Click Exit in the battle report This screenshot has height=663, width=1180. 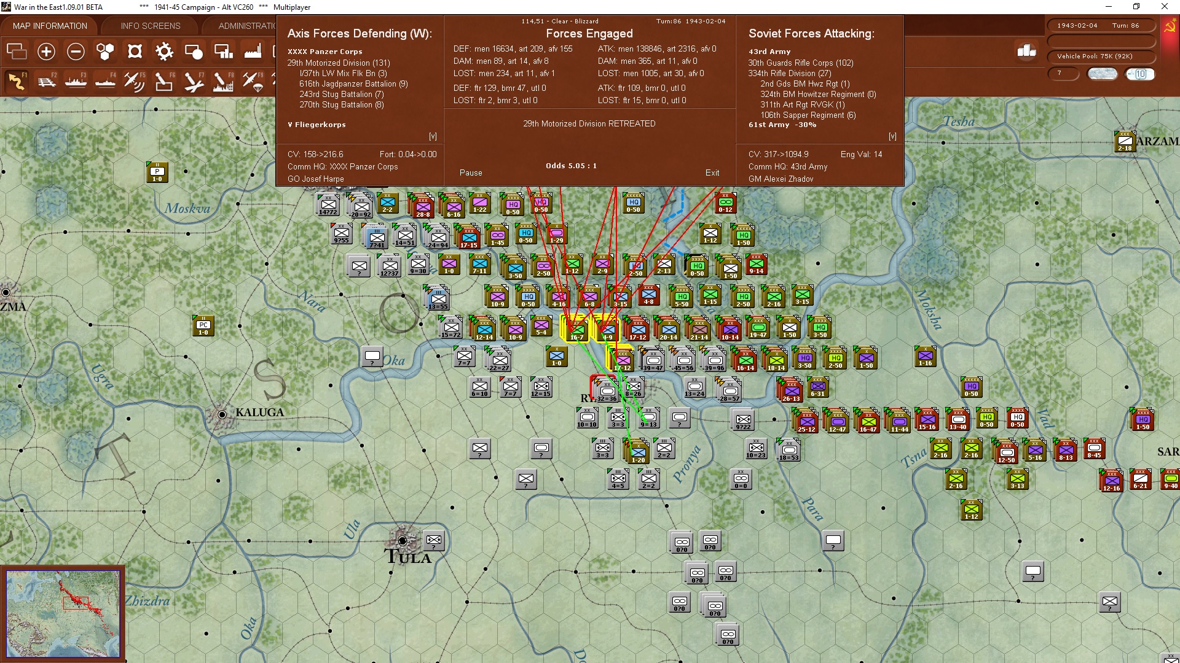coord(712,173)
